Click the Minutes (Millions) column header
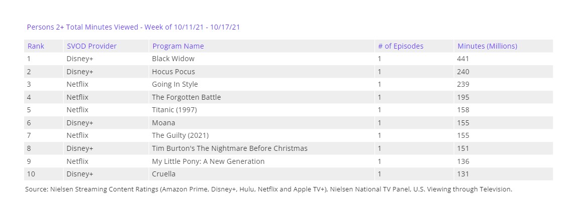 coord(487,46)
